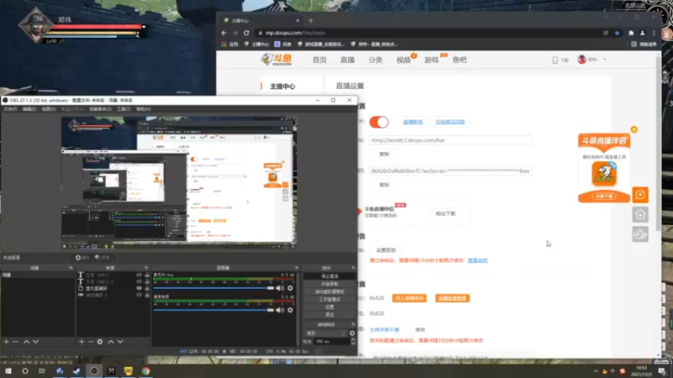Toggle visibility of 文本 (GDI+) 2 source
The height and width of the screenshot is (378, 673).
click(139, 281)
